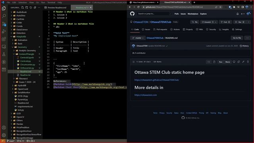Open the ottawastem.com link
This screenshot has height=143, width=254.
click(x=146, y=95)
